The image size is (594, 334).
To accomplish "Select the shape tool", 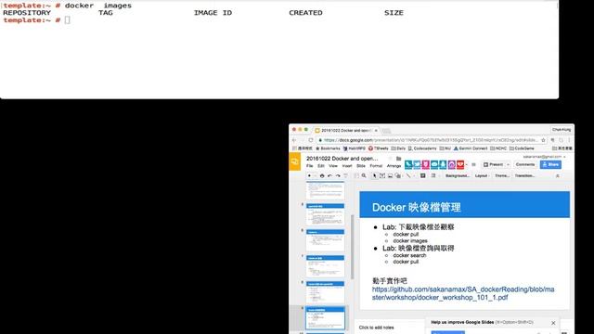I will pos(397,175).
